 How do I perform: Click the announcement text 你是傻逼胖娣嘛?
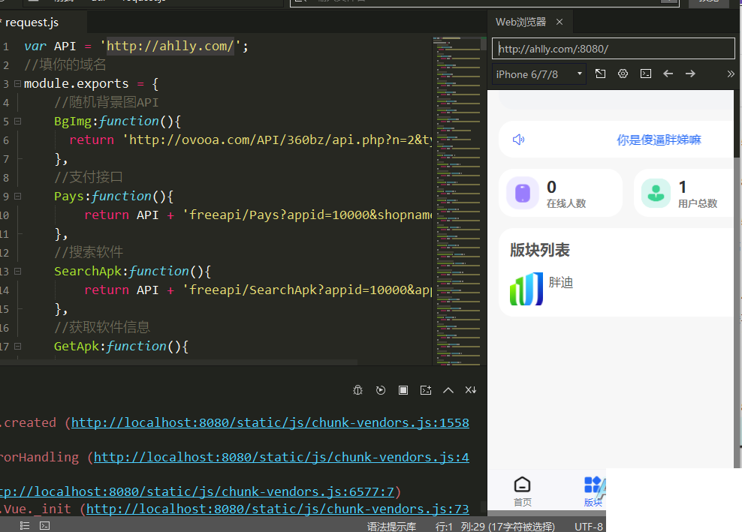coord(659,140)
